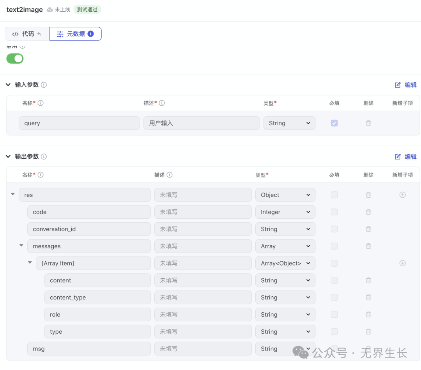Viewport: 421px width, 370px height.
Task: Delete the conversation_id output parameter
Action: click(368, 229)
